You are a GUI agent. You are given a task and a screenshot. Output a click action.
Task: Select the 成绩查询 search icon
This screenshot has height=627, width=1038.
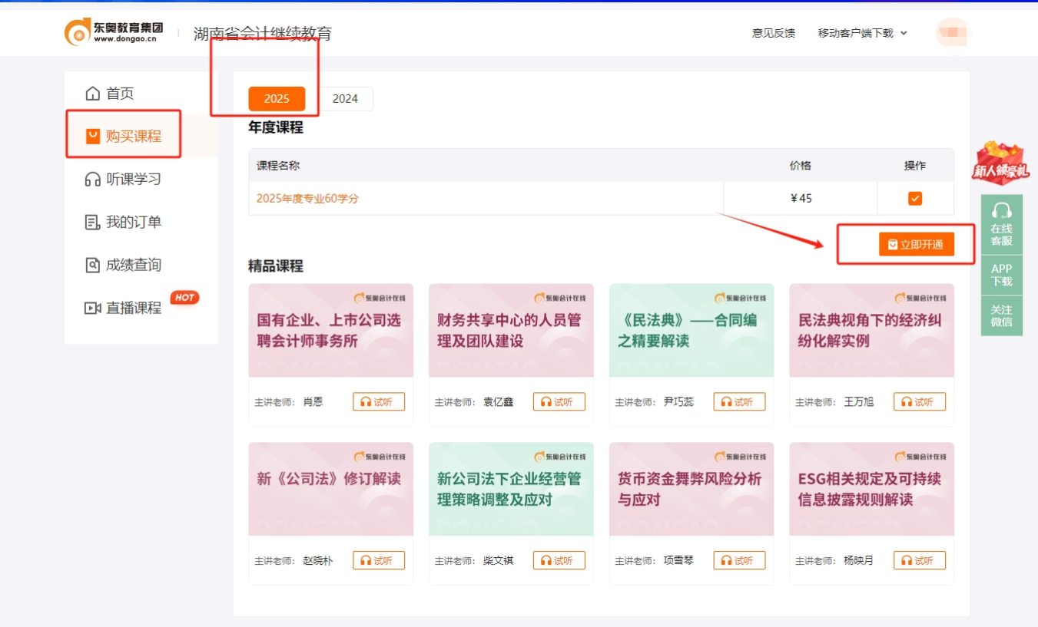coord(92,264)
